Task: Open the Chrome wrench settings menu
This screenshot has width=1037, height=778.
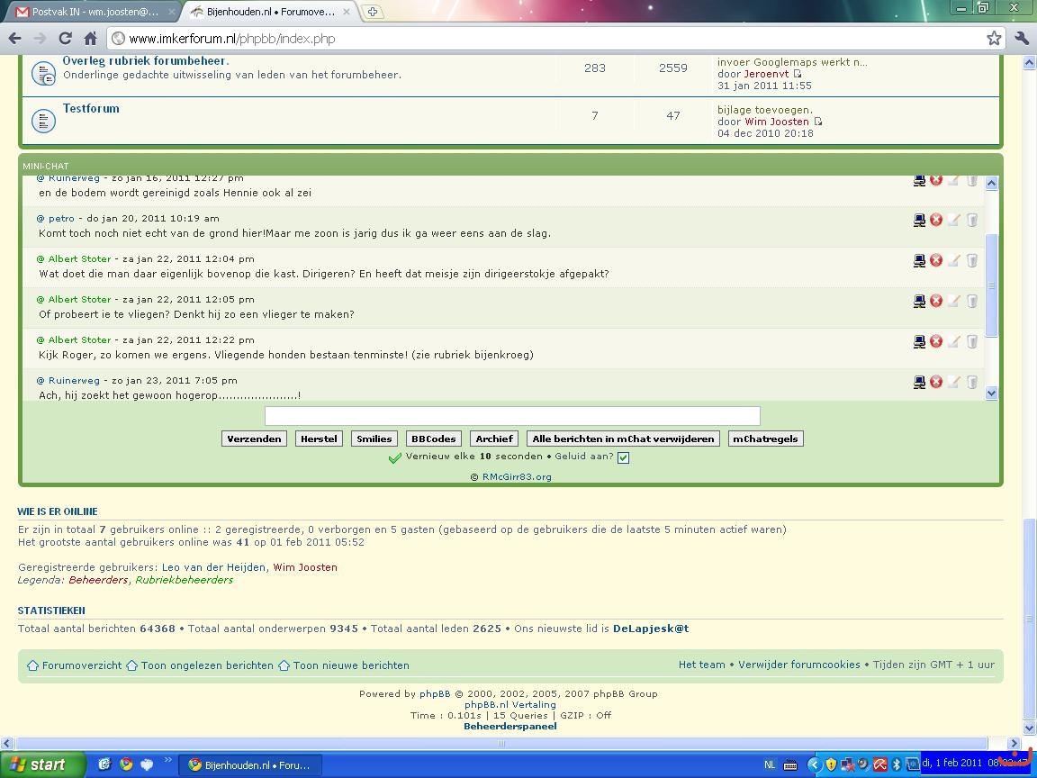Action: [x=1021, y=38]
